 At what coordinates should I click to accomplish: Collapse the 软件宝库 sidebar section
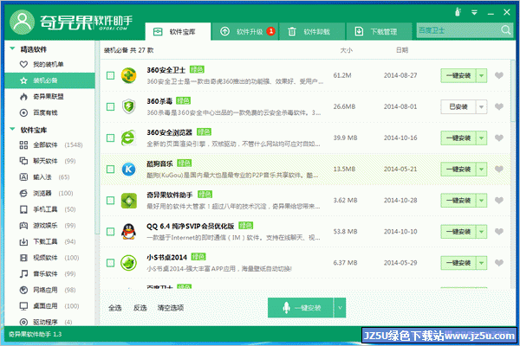click(13, 130)
